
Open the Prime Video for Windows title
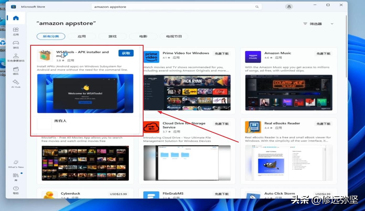tap(186, 53)
